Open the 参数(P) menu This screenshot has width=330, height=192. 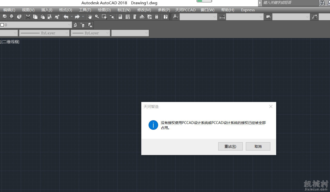164,10
